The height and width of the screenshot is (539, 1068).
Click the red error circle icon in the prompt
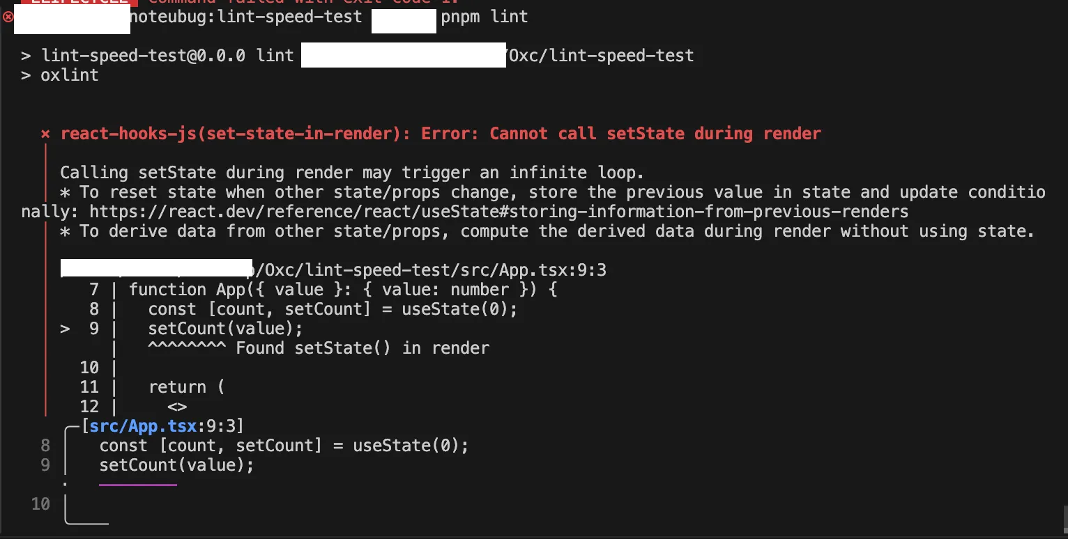point(8,16)
